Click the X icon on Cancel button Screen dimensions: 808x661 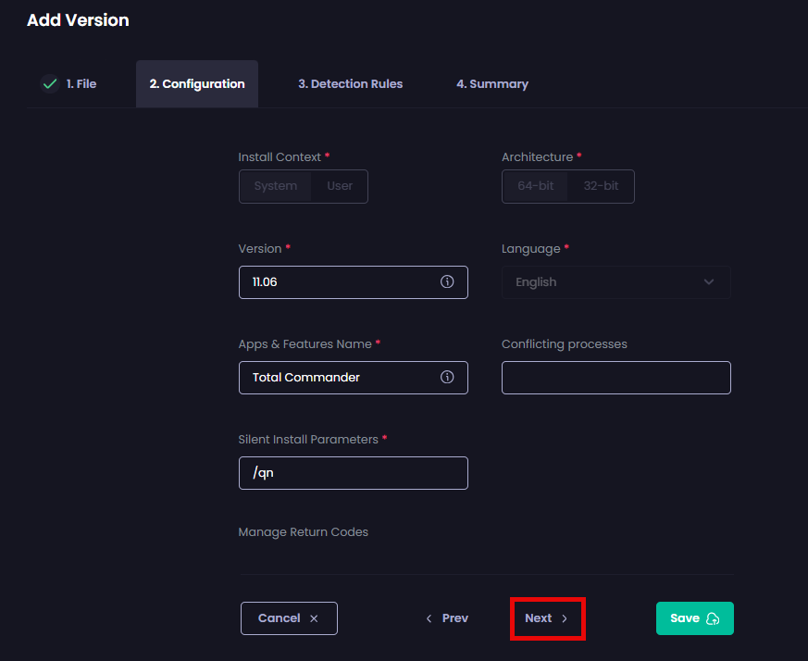pyautogui.click(x=314, y=618)
